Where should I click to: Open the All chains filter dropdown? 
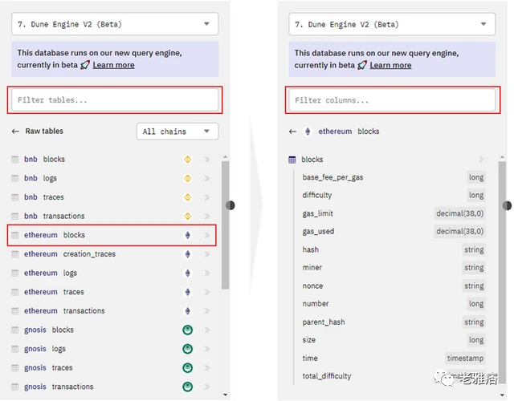(177, 132)
